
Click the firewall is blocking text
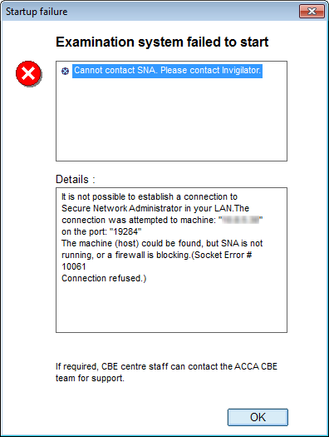point(152,255)
